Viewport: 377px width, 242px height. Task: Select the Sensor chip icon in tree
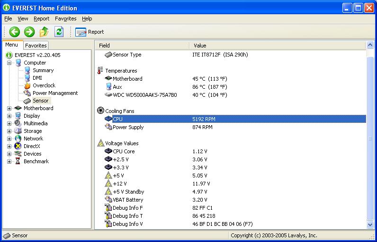pyautogui.click(x=27, y=101)
